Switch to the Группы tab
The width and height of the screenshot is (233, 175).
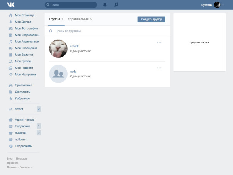click(x=56, y=19)
